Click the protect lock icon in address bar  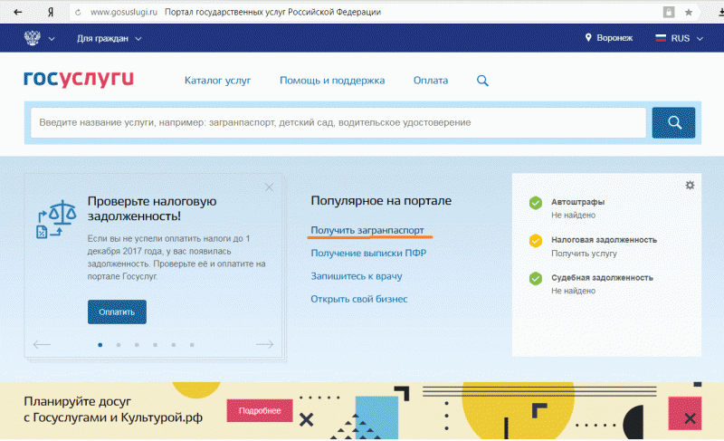[669, 13]
